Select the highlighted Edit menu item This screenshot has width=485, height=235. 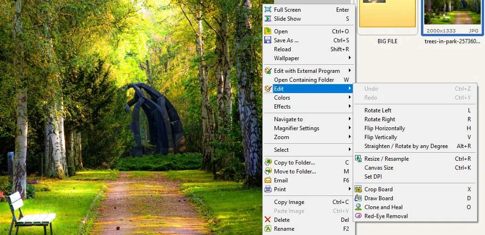(x=308, y=89)
